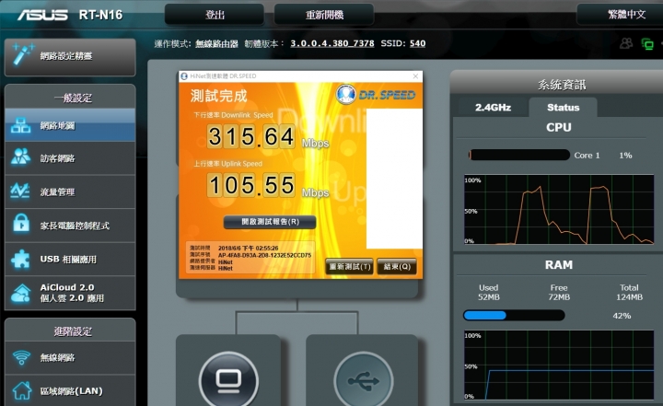Screen dimensions: 663x406
Task: Click the CPU Core 1 usage bar
Action: [x=518, y=156]
